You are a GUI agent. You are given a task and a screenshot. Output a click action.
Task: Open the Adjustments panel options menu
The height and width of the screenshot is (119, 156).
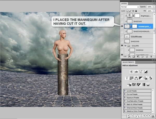pos(154,62)
